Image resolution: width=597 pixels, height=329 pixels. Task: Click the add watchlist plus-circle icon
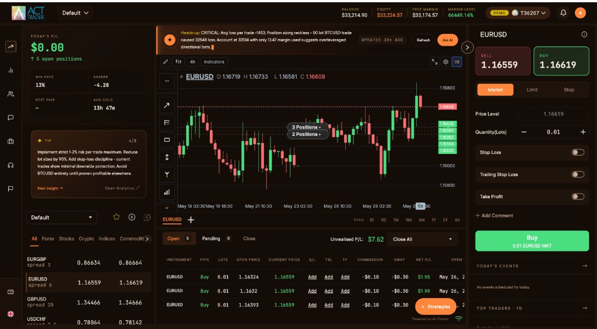click(x=132, y=217)
